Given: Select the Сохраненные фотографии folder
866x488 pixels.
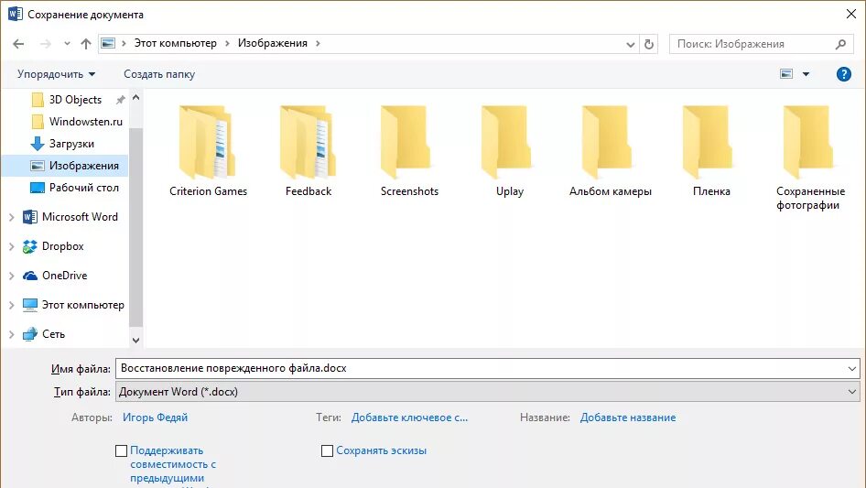Looking at the screenshot, I should [x=811, y=158].
